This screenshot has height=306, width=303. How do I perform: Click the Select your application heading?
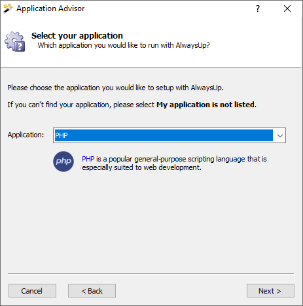click(x=77, y=36)
